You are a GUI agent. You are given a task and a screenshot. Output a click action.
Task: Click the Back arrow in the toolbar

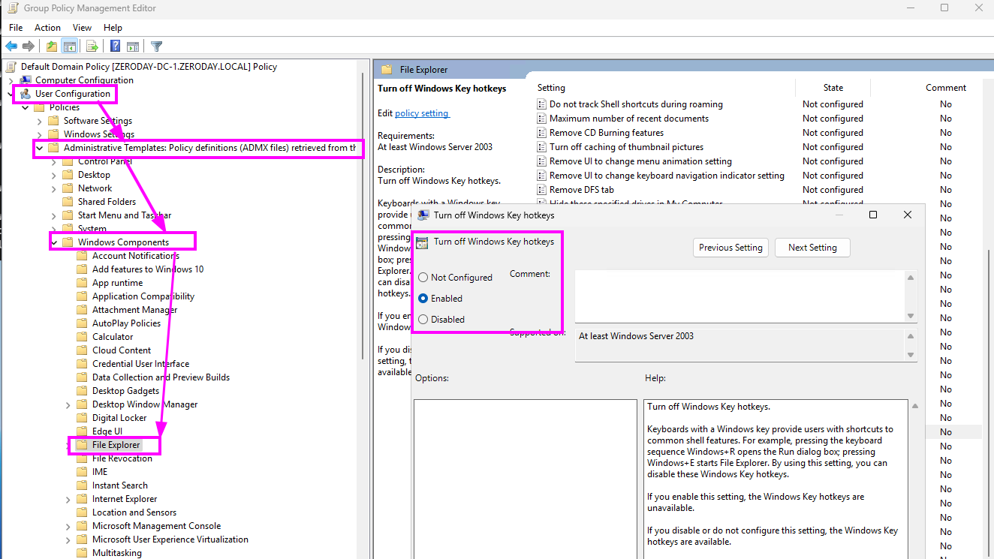[x=11, y=47]
